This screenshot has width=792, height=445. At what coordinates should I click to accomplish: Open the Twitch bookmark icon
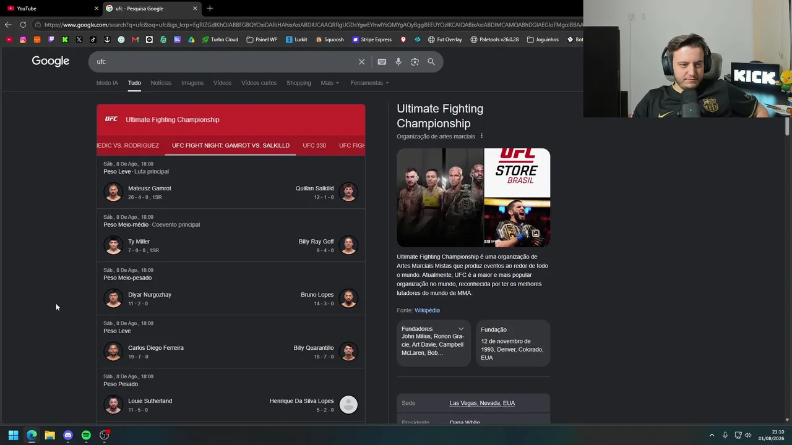pos(51,40)
